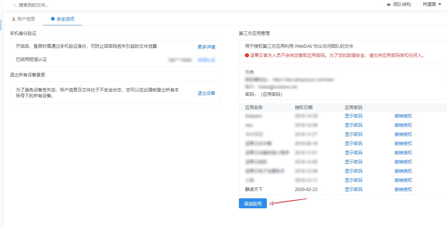Click 撤销授权 in the first app row

pyautogui.click(x=403, y=116)
